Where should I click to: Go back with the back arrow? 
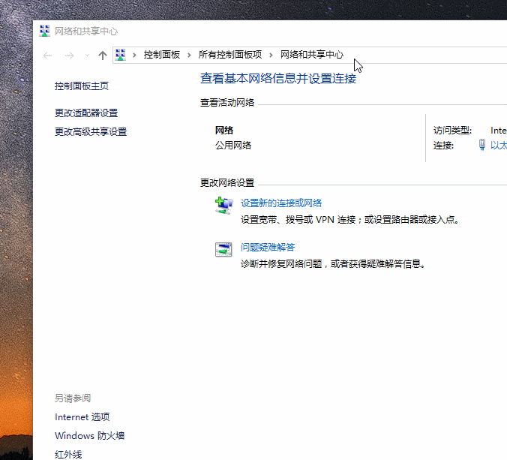pyautogui.click(x=47, y=56)
